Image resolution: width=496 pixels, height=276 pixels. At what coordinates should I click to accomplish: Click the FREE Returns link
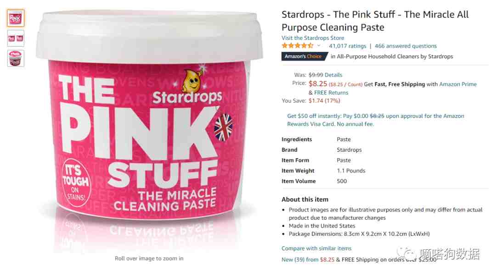(331, 93)
